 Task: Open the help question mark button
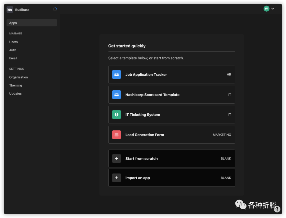click(277, 209)
